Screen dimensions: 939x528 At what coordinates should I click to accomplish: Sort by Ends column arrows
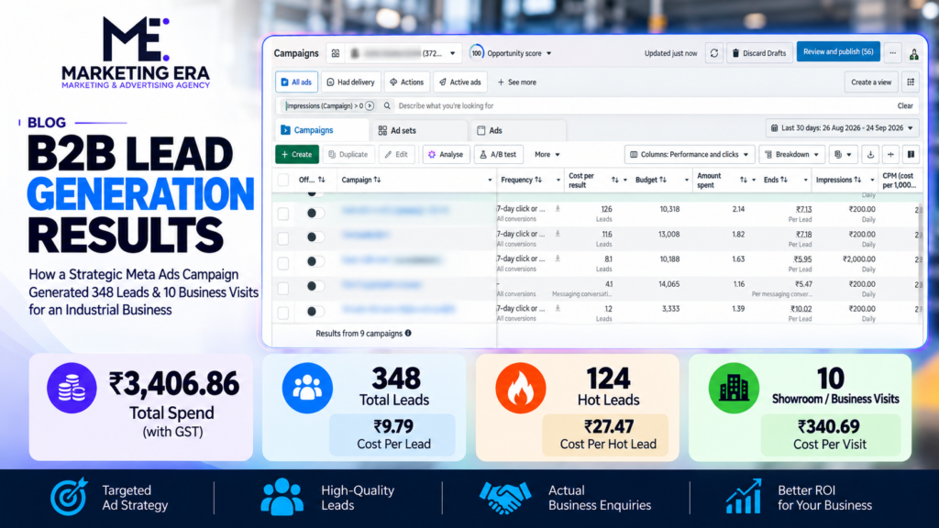tap(783, 180)
